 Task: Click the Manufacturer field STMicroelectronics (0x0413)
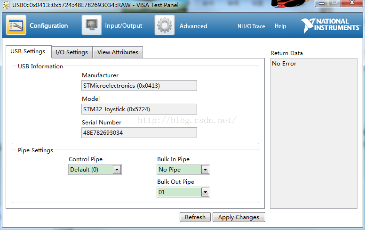pyautogui.click(x=139, y=86)
